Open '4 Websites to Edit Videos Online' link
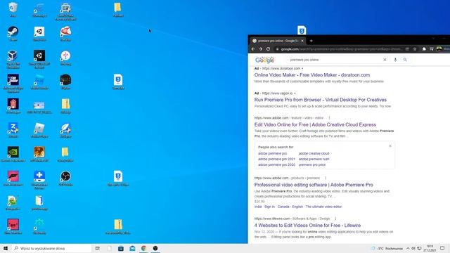 [x=307, y=226]
